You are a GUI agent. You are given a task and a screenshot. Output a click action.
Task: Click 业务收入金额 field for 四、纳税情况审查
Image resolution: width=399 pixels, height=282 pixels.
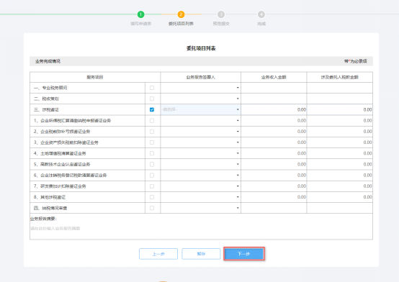(x=274, y=208)
